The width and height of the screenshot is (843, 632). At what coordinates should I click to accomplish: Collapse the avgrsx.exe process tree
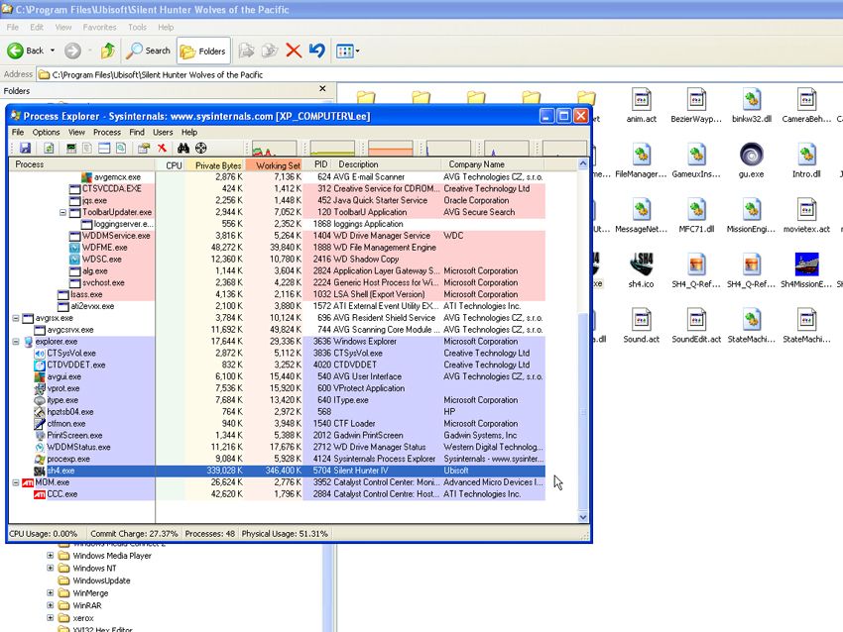(x=16, y=318)
